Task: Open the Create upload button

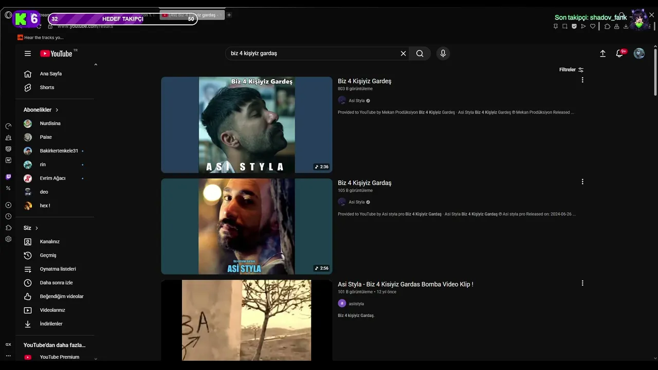Action: coord(603,53)
